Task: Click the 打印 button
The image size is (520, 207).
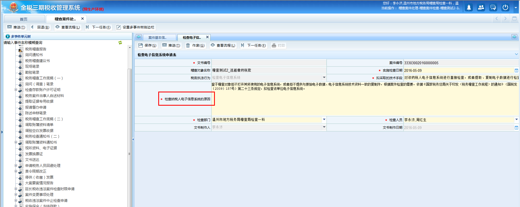Action: 278,46
